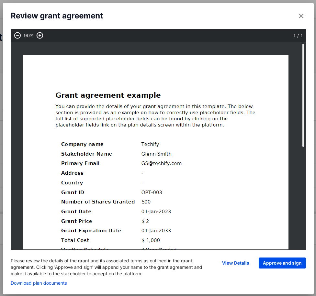Click the GS@techify.com email value
The height and width of the screenshot is (296, 316).
pos(162,163)
